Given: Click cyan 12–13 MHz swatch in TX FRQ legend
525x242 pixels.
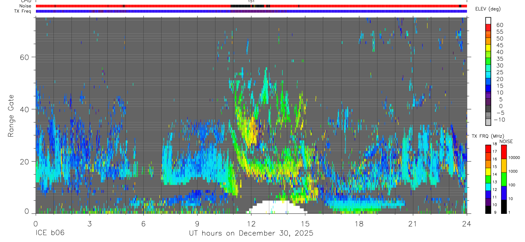Looking at the screenshot, I should tap(488, 187).
